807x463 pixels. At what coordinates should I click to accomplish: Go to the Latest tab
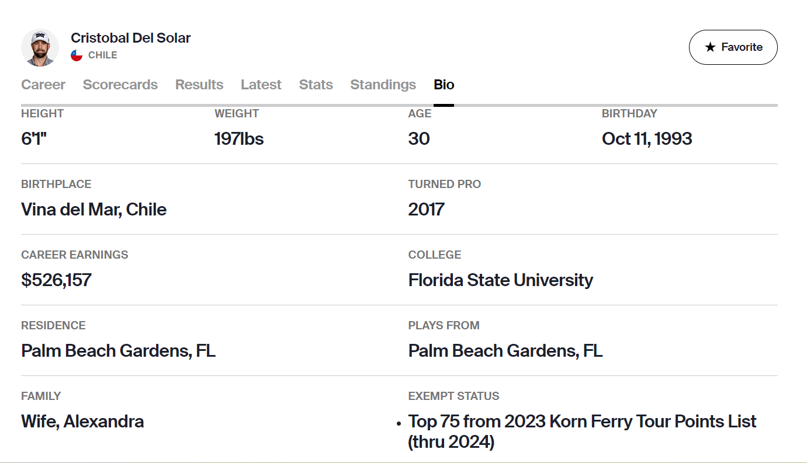(261, 85)
